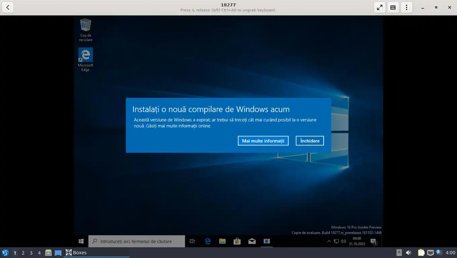Open the keyboard shortcuts button in header

[393, 7]
